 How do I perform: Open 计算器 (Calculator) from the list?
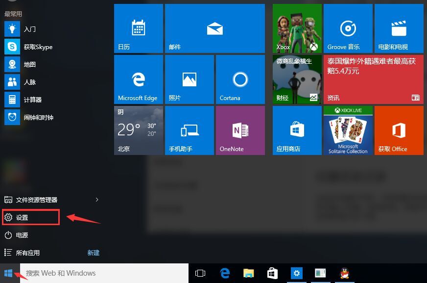32,100
